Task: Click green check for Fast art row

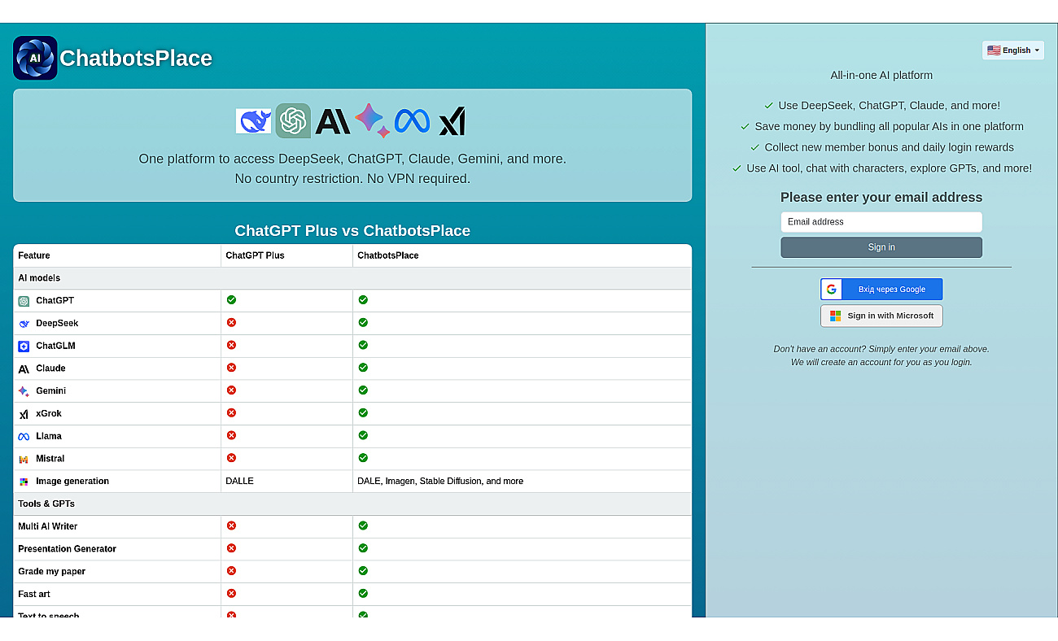Action: coord(363,593)
